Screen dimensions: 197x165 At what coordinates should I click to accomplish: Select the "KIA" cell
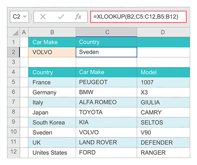point(107,122)
